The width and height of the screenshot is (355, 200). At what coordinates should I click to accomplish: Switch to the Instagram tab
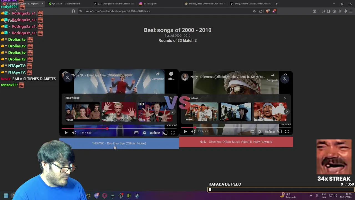150,4
